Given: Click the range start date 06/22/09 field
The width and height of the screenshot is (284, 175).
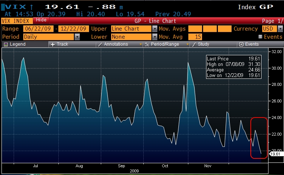Looking at the screenshot, I should [38, 29].
